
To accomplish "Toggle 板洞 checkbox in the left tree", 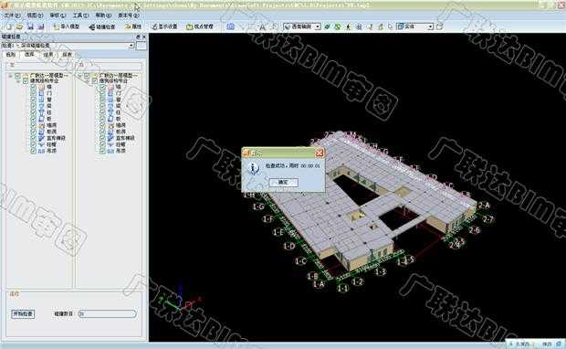I will (x=33, y=132).
